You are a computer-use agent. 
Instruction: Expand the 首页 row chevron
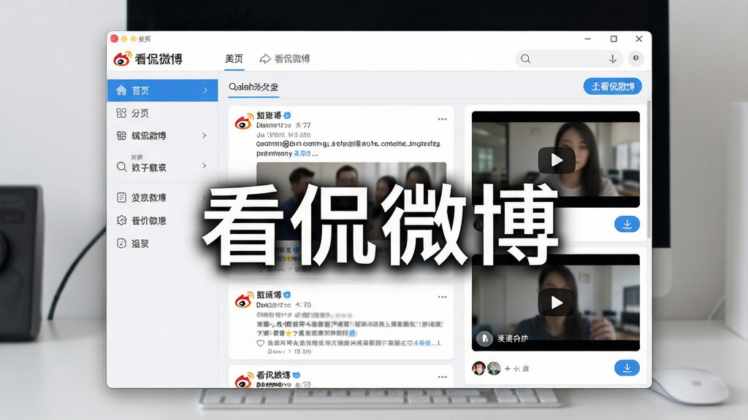click(205, 90)
